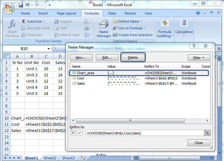Image resolution: width=224 pixels, height=161 pixels.
Task: Click the Edit... button in Name Manager
Action: click(x=107, y=57)
